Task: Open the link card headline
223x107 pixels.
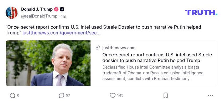Action: click(x=157, y=58)
